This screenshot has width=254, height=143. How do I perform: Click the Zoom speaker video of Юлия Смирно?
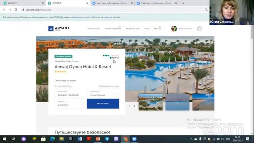(232, 12)
